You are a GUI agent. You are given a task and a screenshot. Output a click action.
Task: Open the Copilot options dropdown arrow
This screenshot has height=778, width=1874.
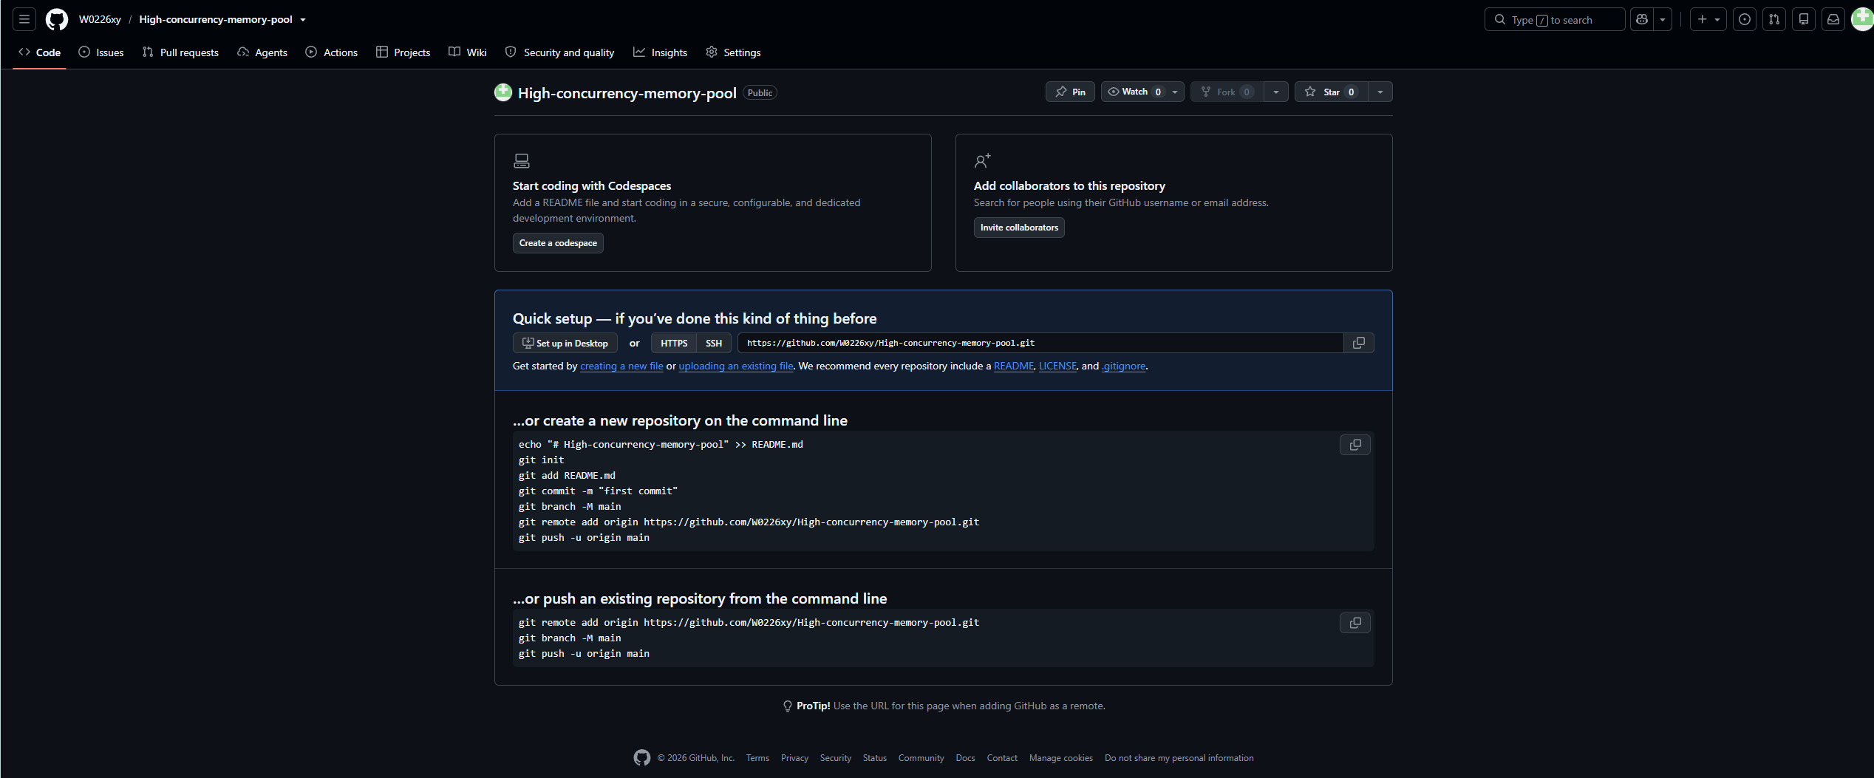tap(1663, 19)
